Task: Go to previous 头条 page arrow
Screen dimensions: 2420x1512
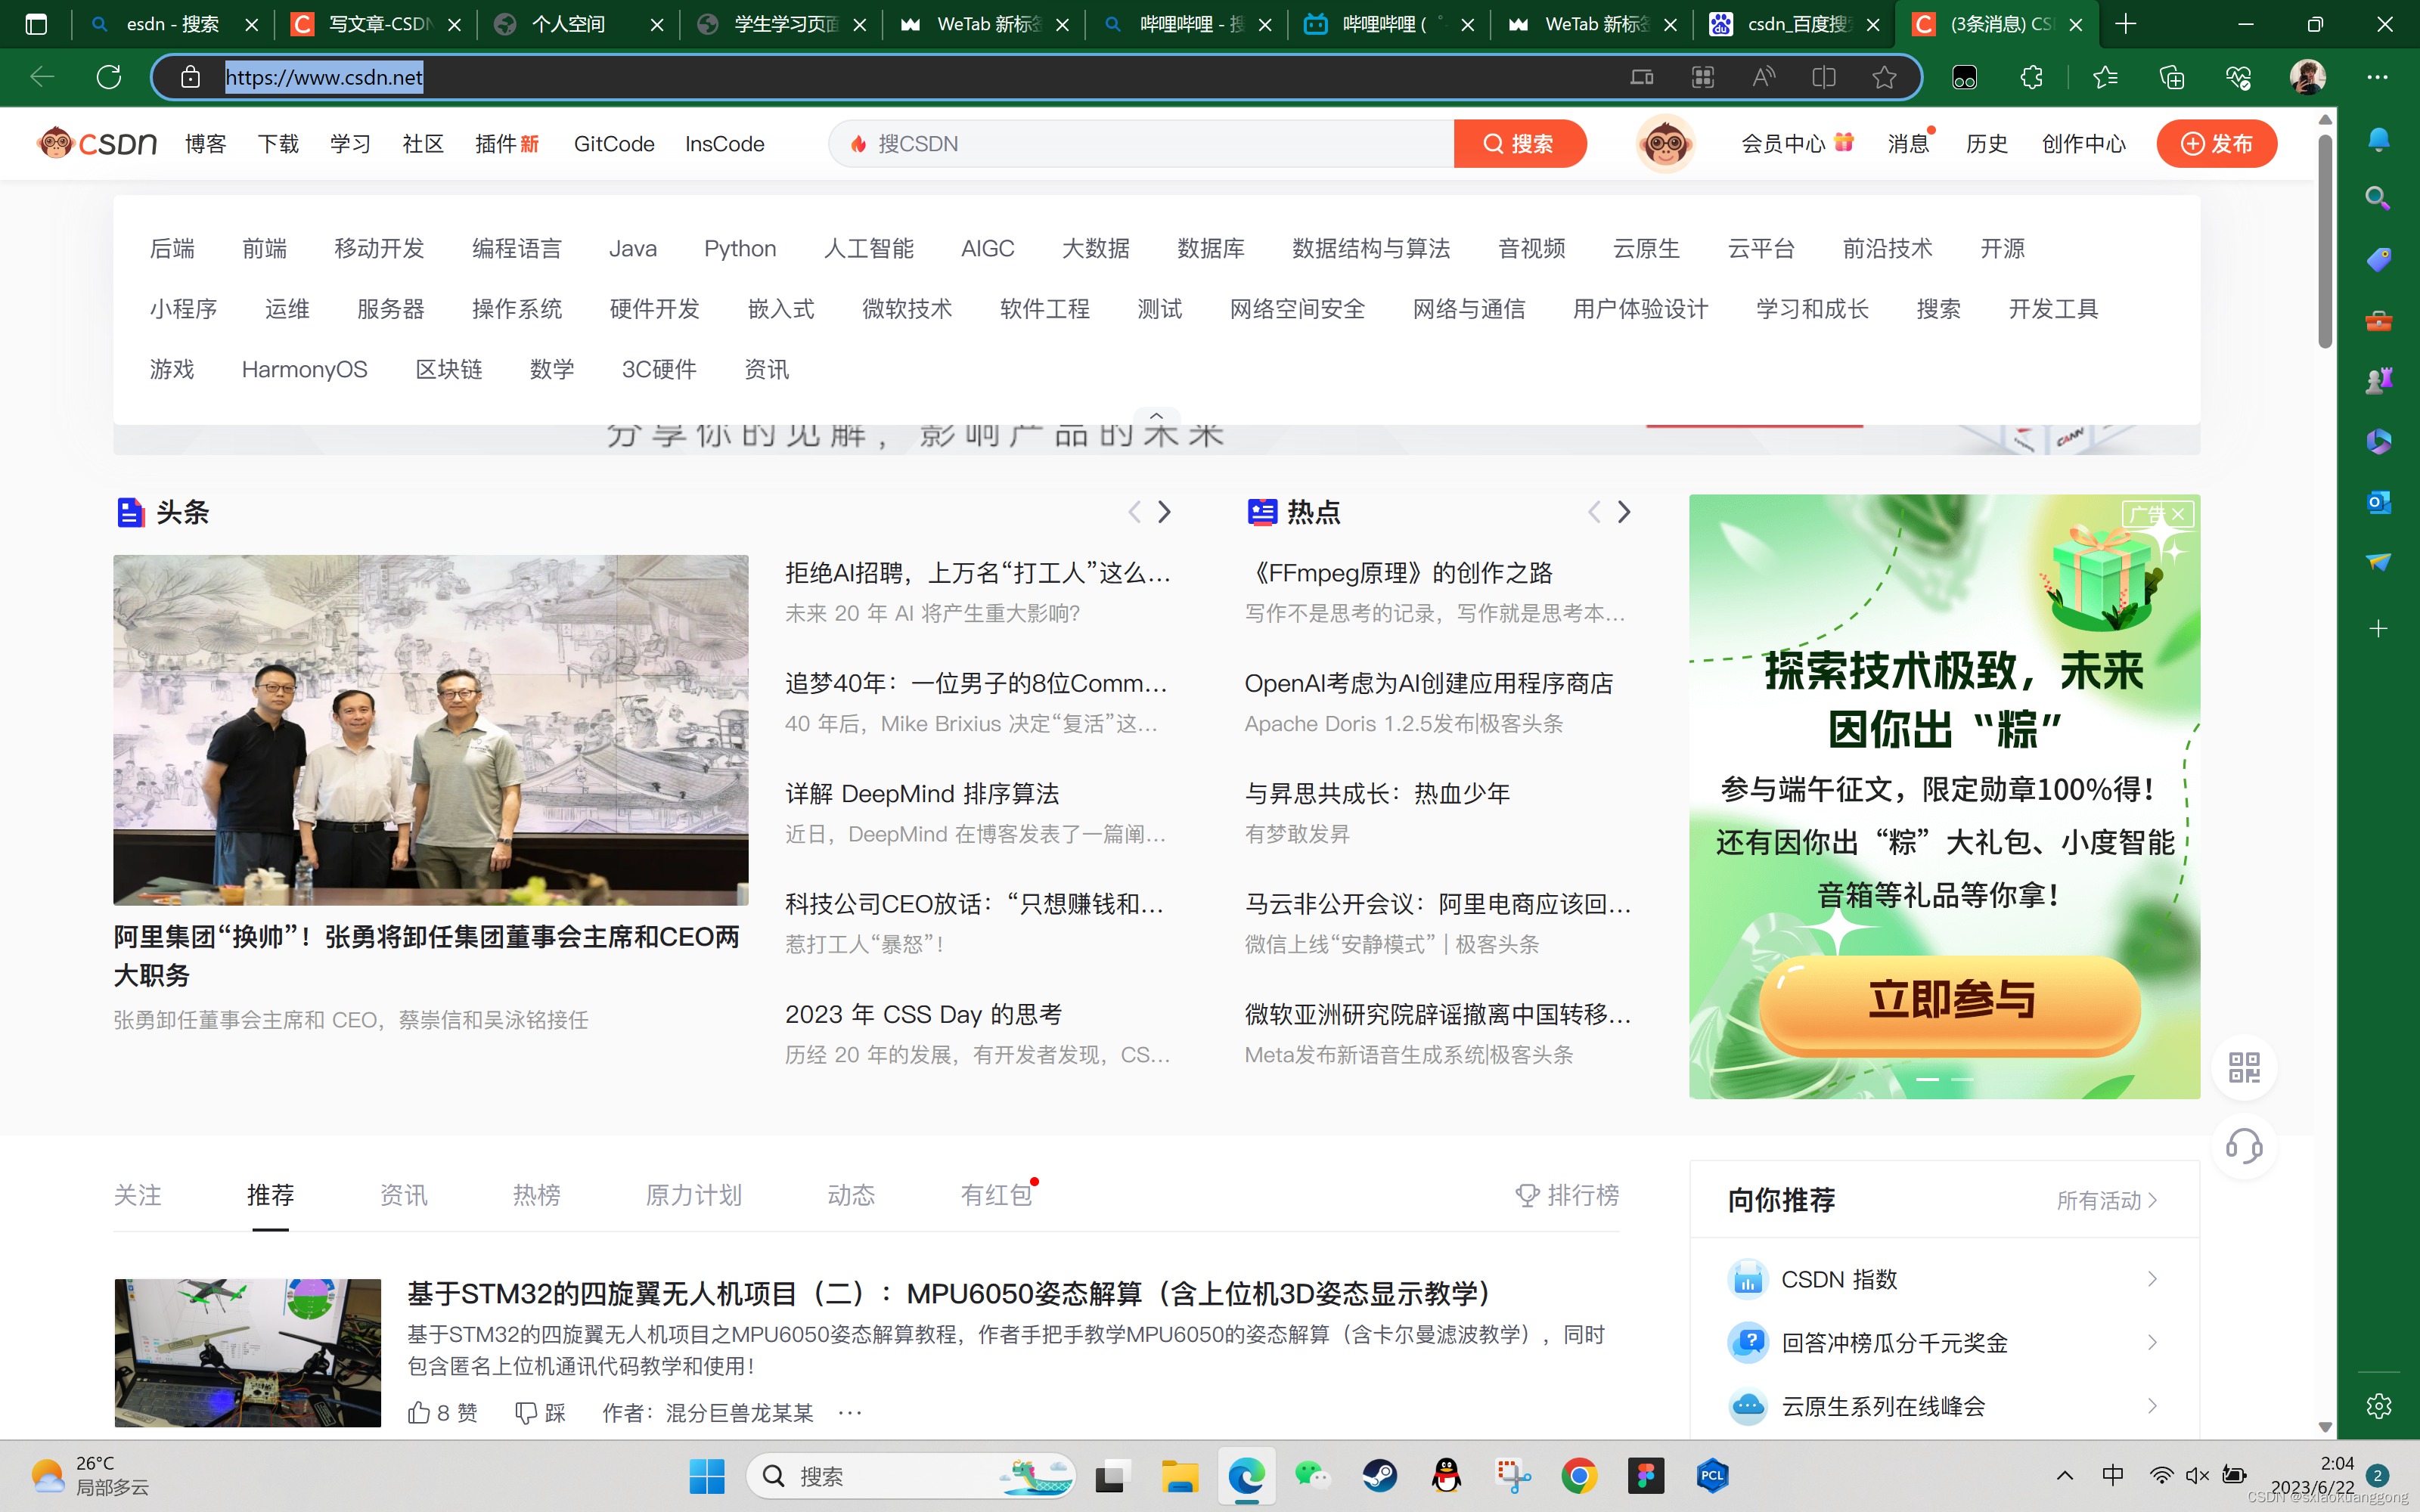Action: 1134,512
